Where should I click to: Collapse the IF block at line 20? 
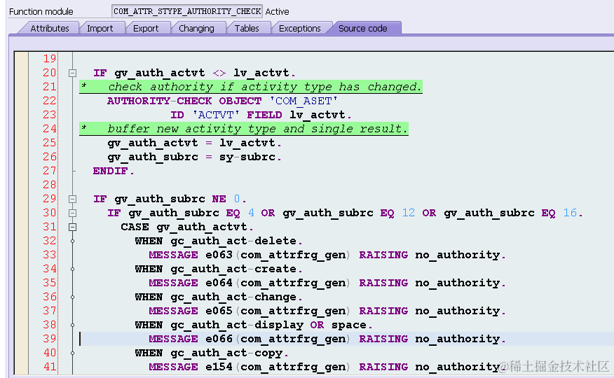72,73
